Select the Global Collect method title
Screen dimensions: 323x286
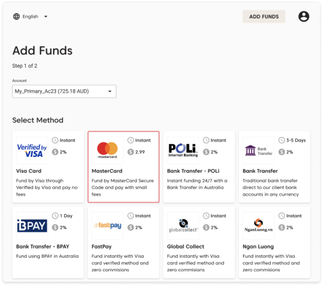click(185, 247)
